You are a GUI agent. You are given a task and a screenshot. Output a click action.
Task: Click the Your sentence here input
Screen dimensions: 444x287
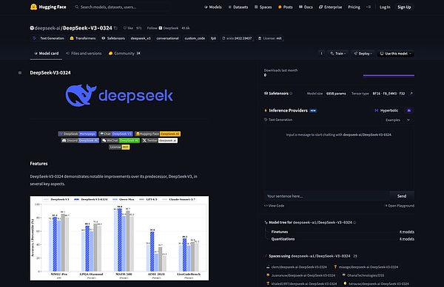327,196
